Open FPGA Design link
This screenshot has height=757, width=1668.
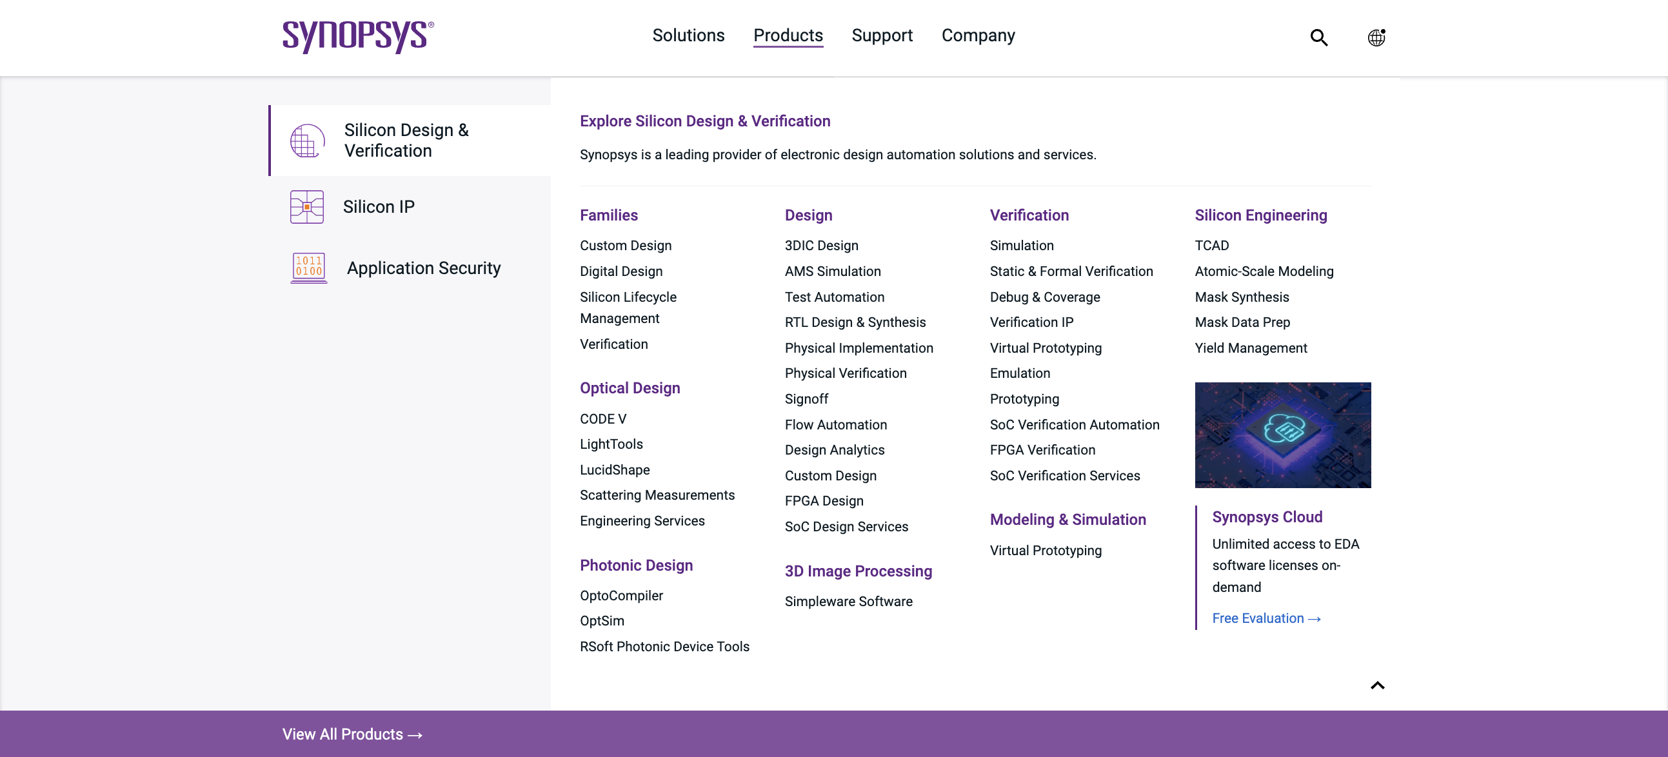tap(824, 500)
